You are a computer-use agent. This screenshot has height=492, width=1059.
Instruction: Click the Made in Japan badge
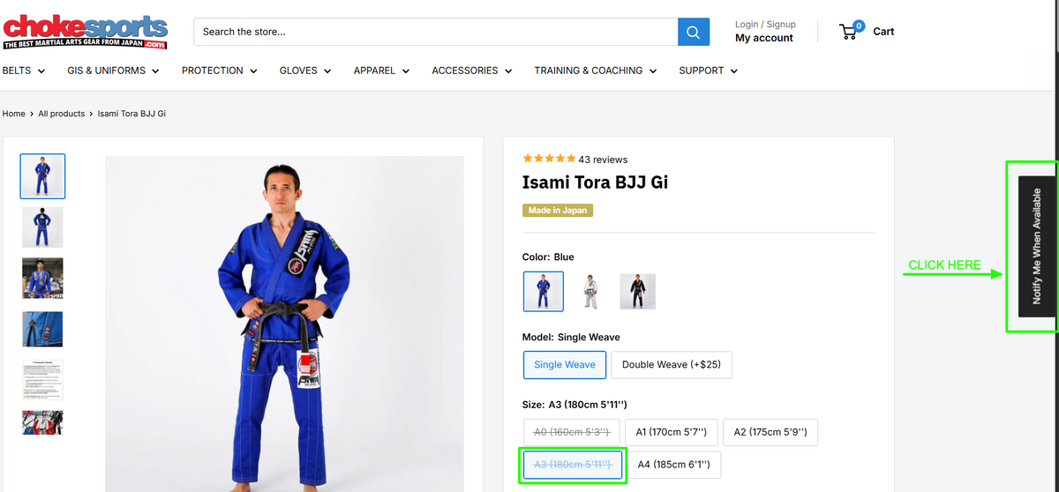(x=558, y=211)
